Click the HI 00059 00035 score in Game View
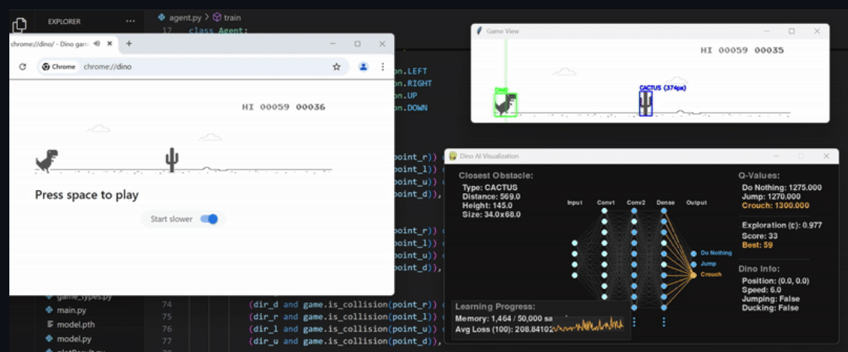 742,51
